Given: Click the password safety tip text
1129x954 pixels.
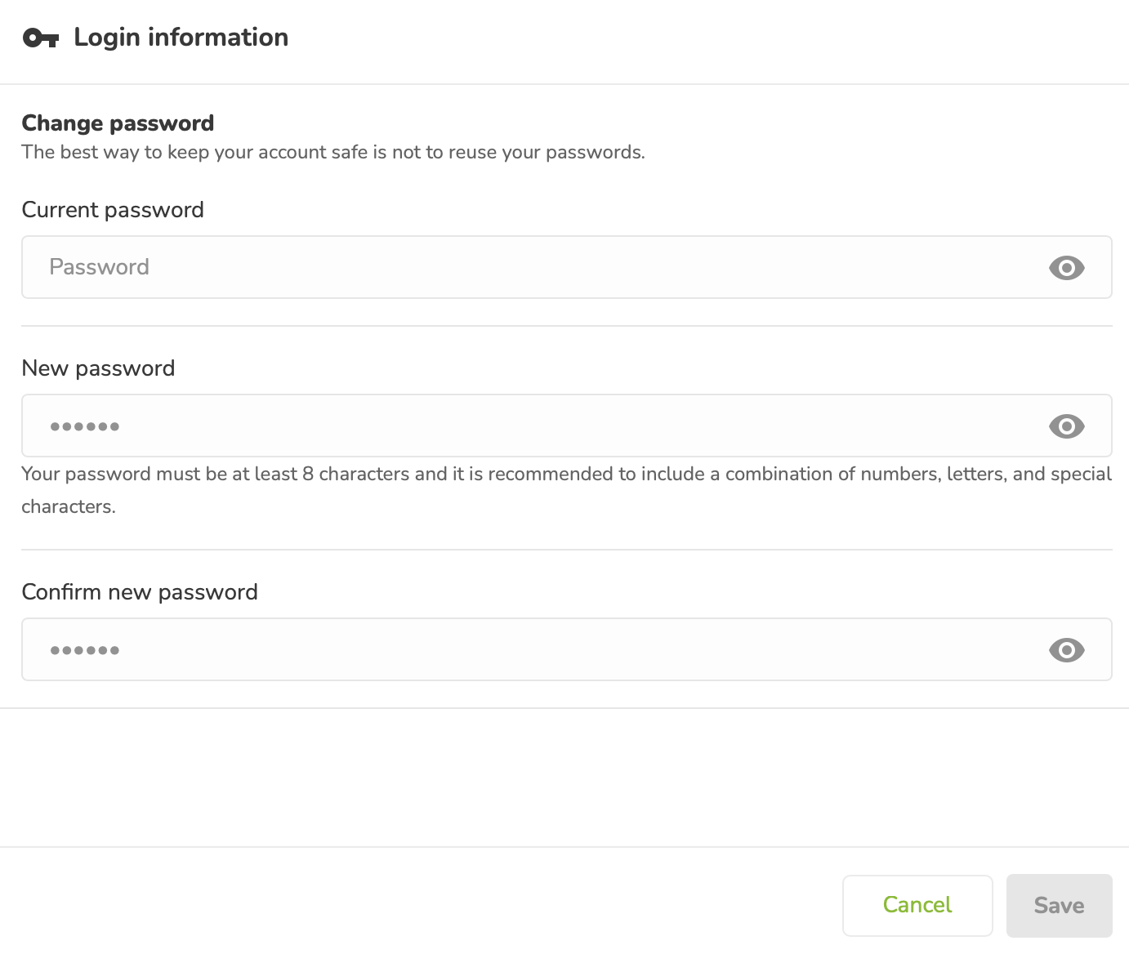Looking at the screenshot, I should (x=333, y=152).
